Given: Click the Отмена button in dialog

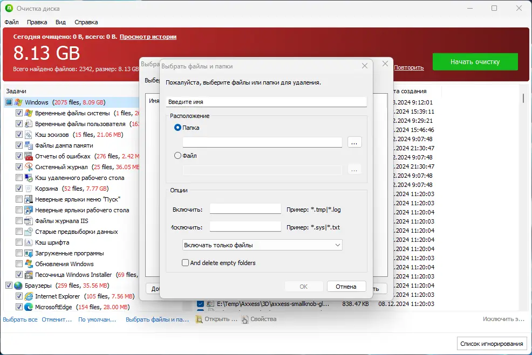Looking at the screenshot, I should click(346, 287).
